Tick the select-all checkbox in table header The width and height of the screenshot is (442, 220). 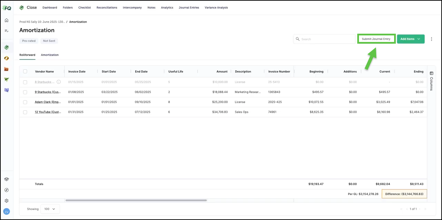[25, 71]
